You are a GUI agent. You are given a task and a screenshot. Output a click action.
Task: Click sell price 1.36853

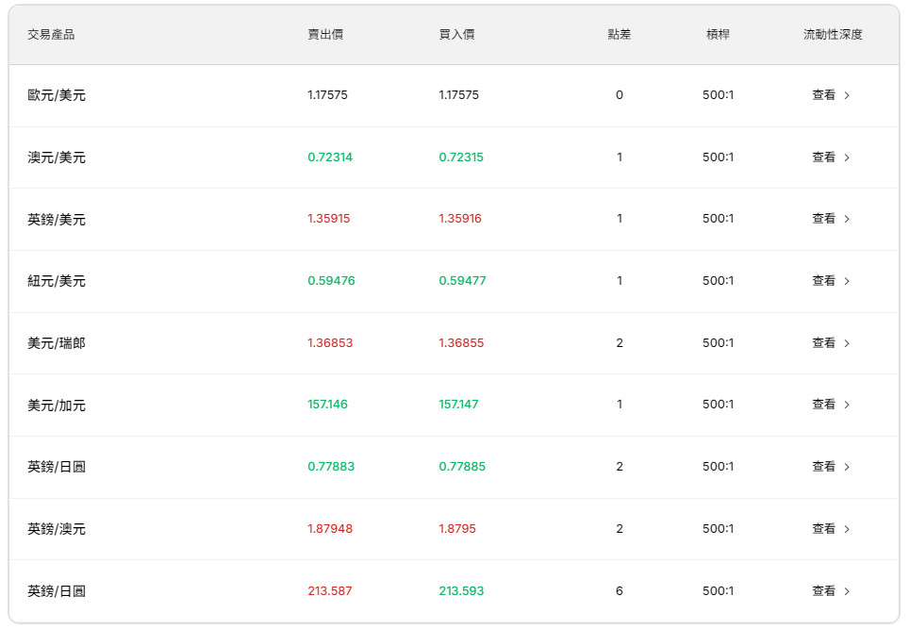pos(330,343)
